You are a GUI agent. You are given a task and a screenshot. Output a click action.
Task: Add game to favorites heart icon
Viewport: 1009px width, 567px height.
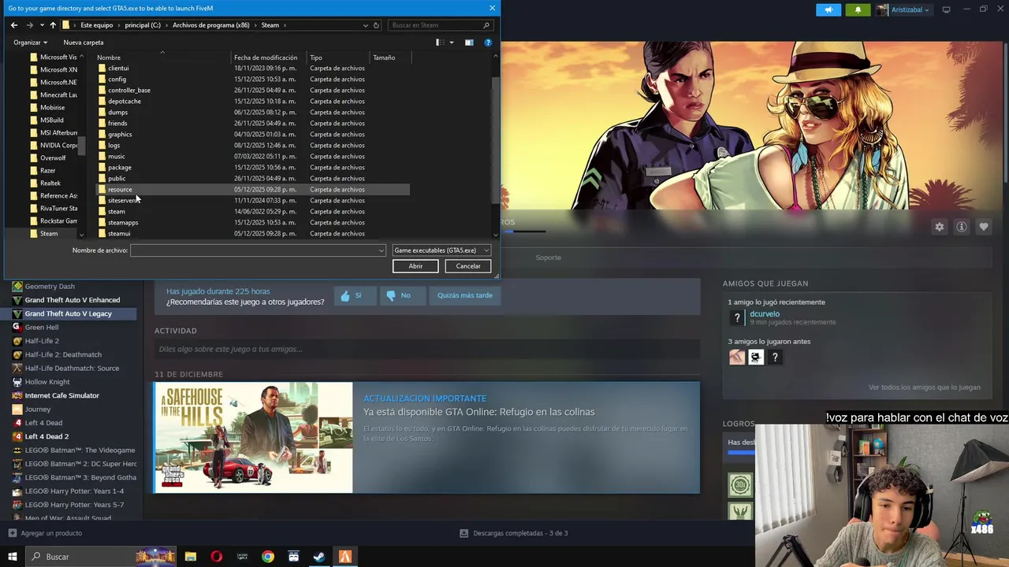pos(983,227)
